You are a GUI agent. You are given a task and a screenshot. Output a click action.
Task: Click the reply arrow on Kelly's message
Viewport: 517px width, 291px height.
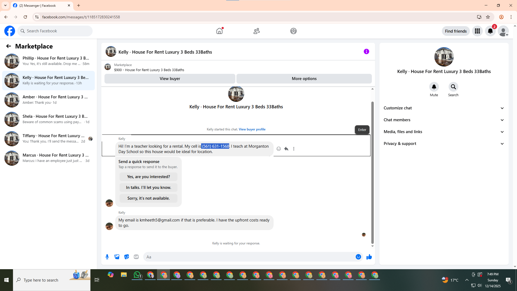tap(286, 149)
